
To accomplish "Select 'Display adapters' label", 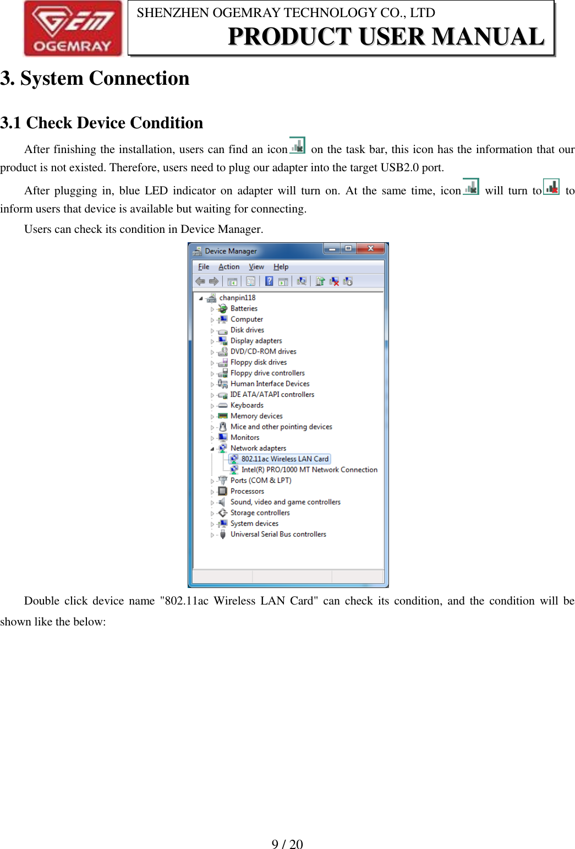I will [x=256, y=341].
